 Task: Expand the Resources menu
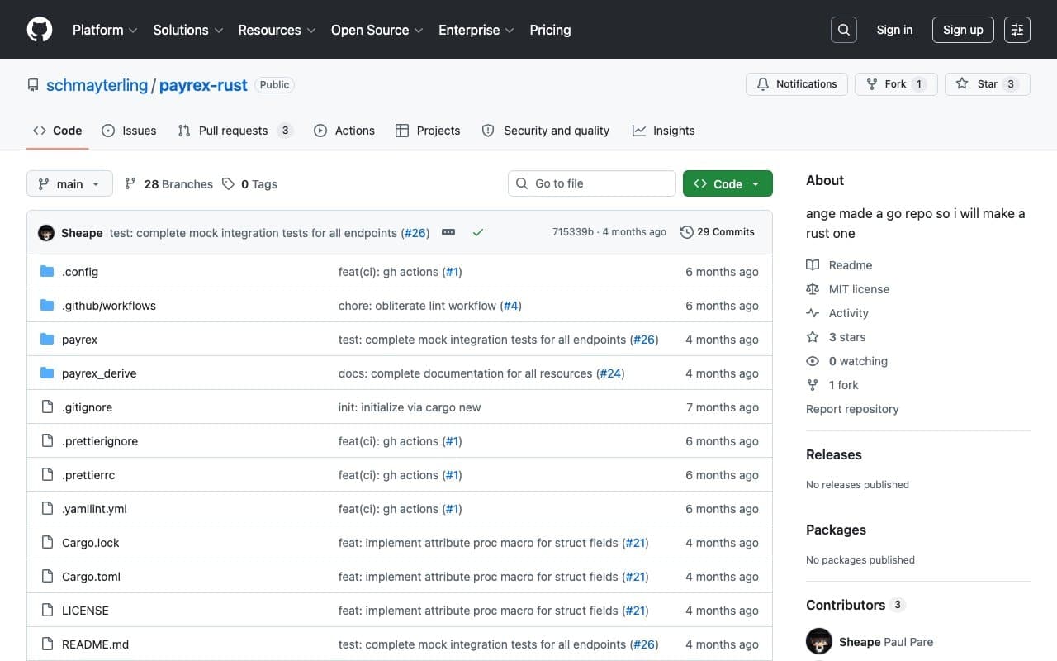(277, 30)
